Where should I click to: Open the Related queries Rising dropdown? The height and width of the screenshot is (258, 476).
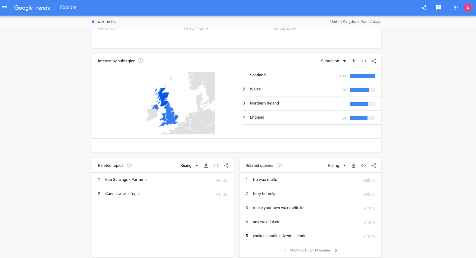click(337, 166)
